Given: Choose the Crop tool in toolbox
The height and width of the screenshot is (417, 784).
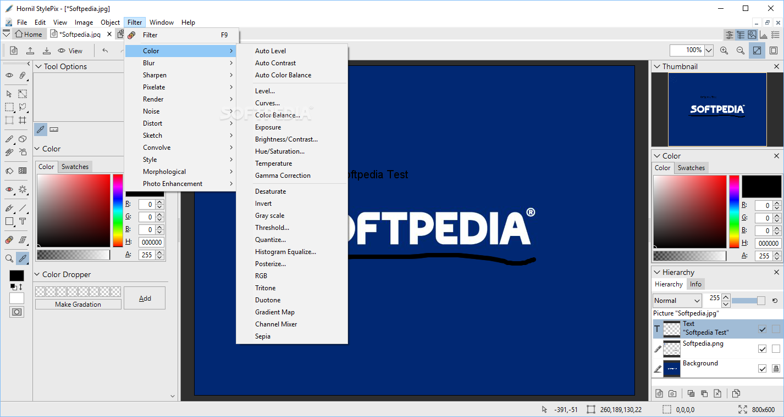Looking at the screenshot, I should [23, 120].
